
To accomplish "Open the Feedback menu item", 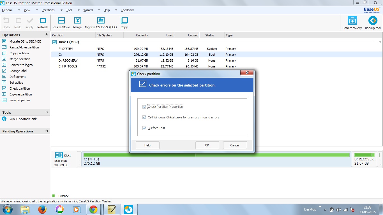I will point(127,10).
